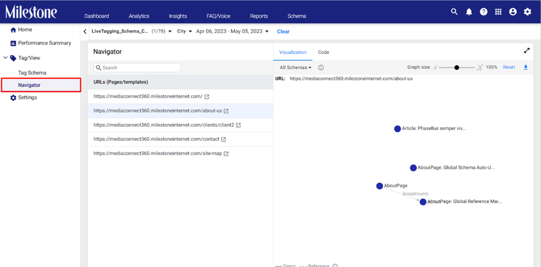This screenshot has height=267, width=541.
Task: Open the help question mark icon
Action: pyautogui.click(x=484, y=12)
